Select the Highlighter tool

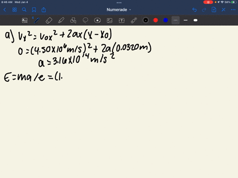coord(61,20)
